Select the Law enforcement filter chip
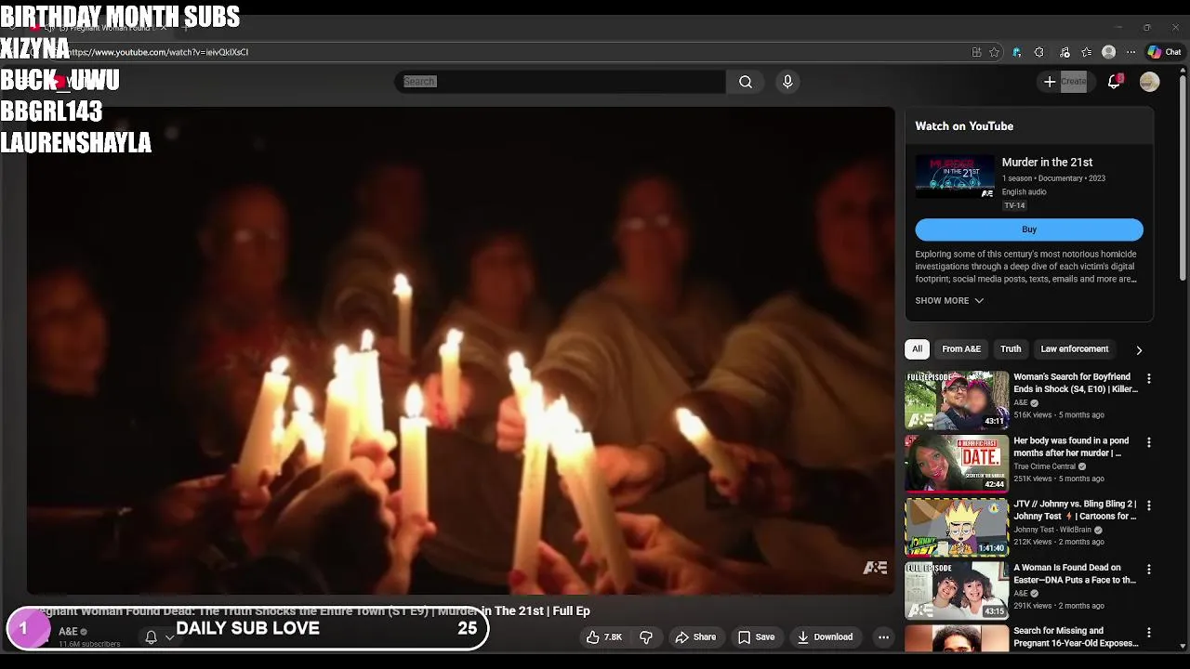Image resolution: width=1190 pixels, height=669 pixels. coord(1075,349)
